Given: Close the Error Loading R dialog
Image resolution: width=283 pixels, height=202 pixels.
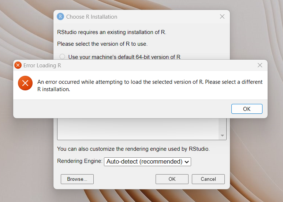Looking at the screenshot, I should (x=260, y=65).
